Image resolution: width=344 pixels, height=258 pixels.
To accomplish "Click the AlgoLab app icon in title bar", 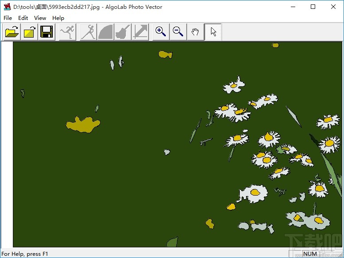I will coord(7,7).
